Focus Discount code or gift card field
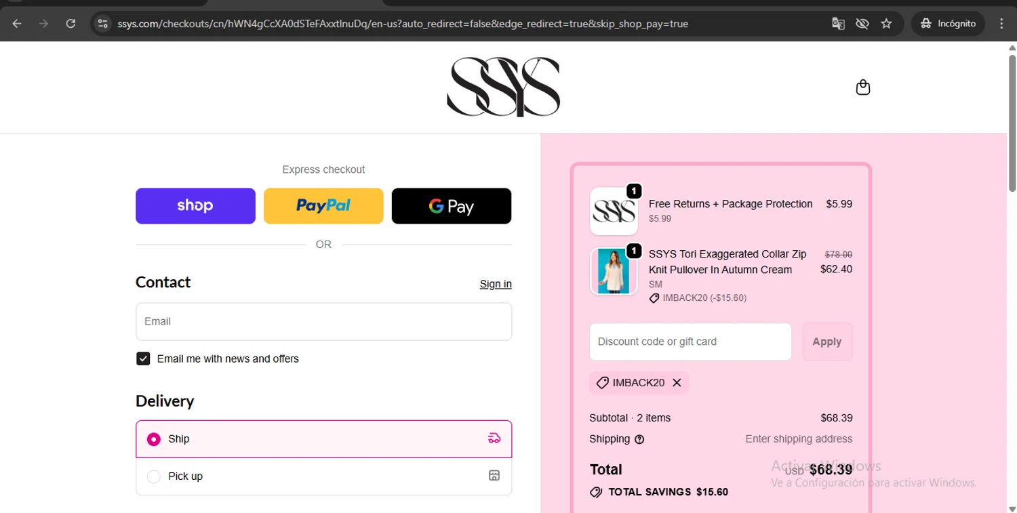This screenshot has width=1017, height=513. 690,342
